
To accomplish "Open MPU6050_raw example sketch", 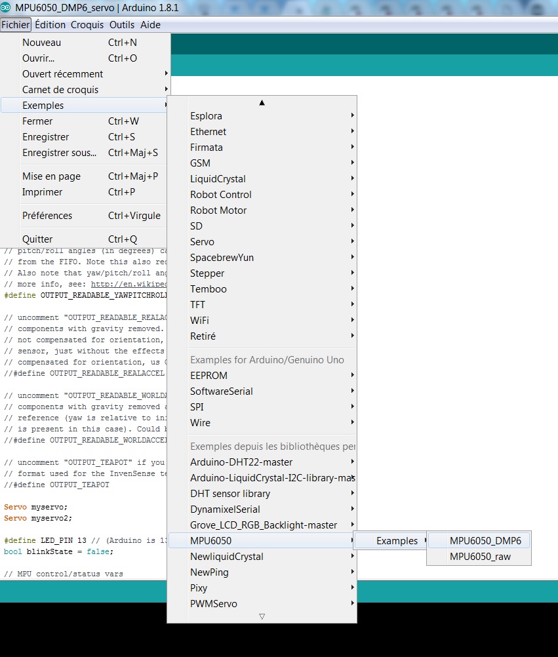I will point(479,557).
